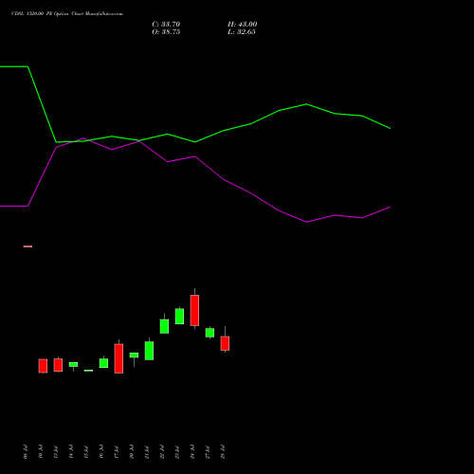Click the open value O: 38.75
474x474 pixels.
pos(166,32)
